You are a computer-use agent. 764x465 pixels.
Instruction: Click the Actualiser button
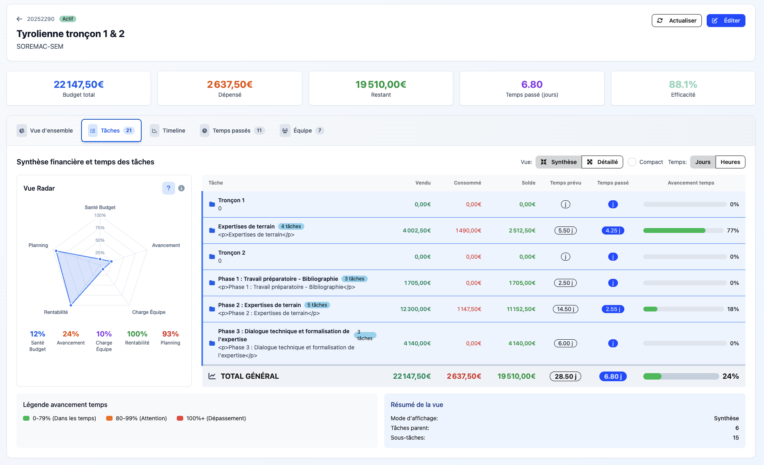(676, 21)
